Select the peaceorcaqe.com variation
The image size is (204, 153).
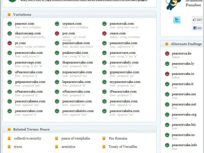coord(28,63)
